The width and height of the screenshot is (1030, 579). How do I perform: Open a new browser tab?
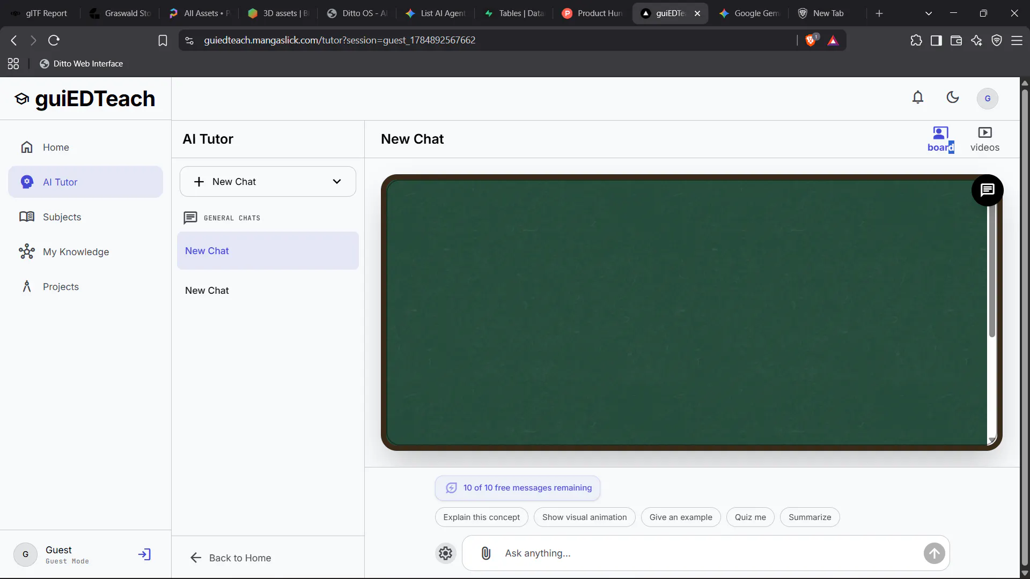click(879, 13)
